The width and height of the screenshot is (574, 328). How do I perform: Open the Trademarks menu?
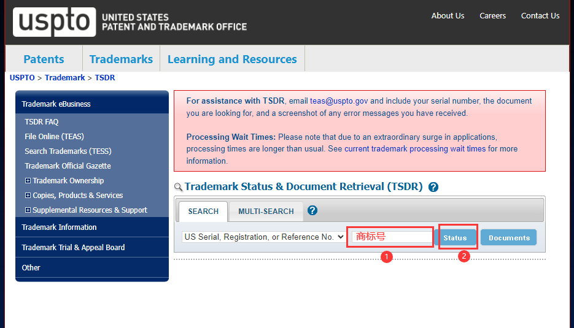121,59
